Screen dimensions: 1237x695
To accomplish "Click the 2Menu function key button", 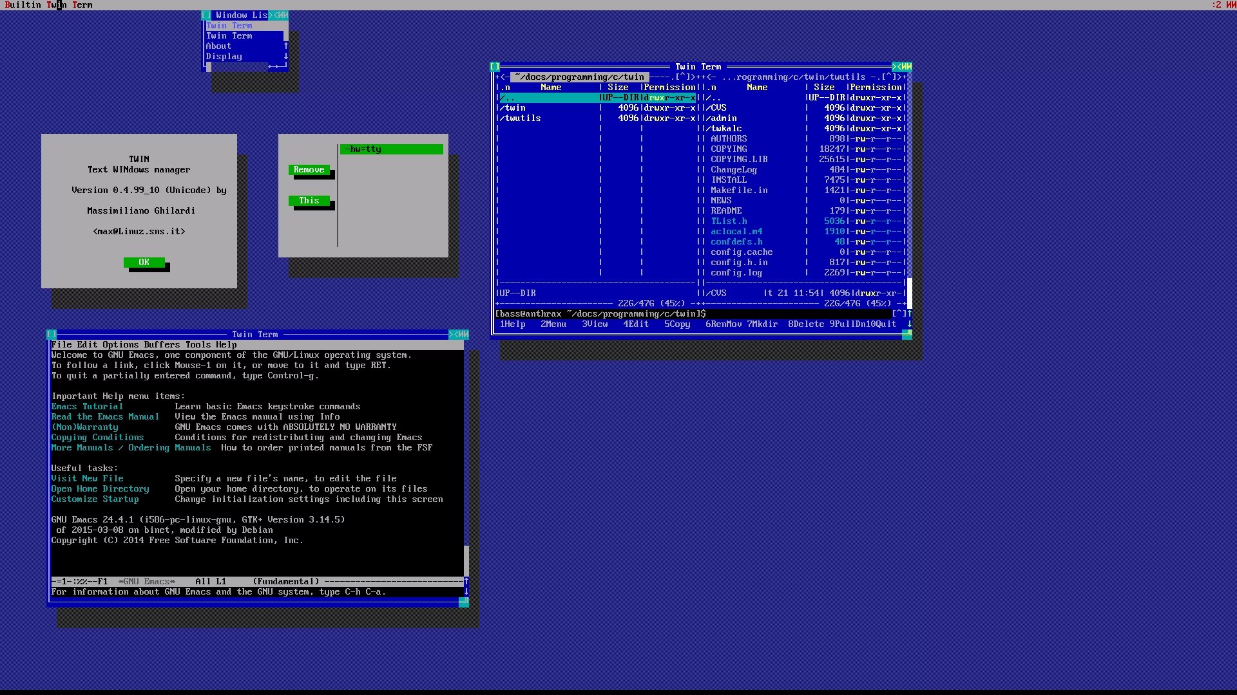I will (554, 324).
